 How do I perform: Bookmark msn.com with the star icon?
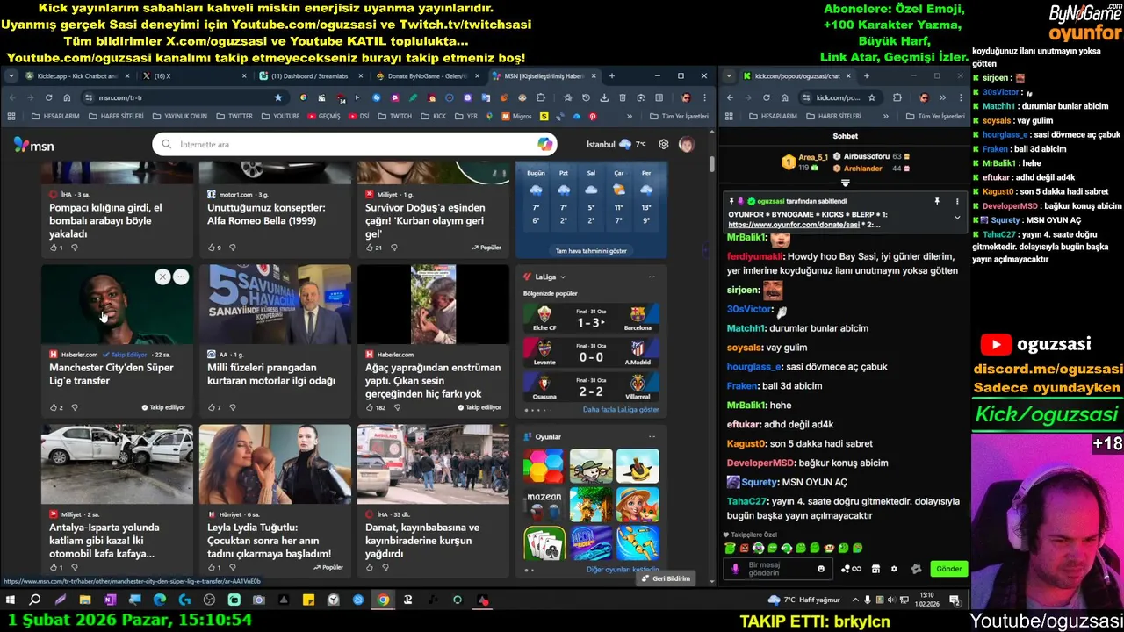point(278,97)
